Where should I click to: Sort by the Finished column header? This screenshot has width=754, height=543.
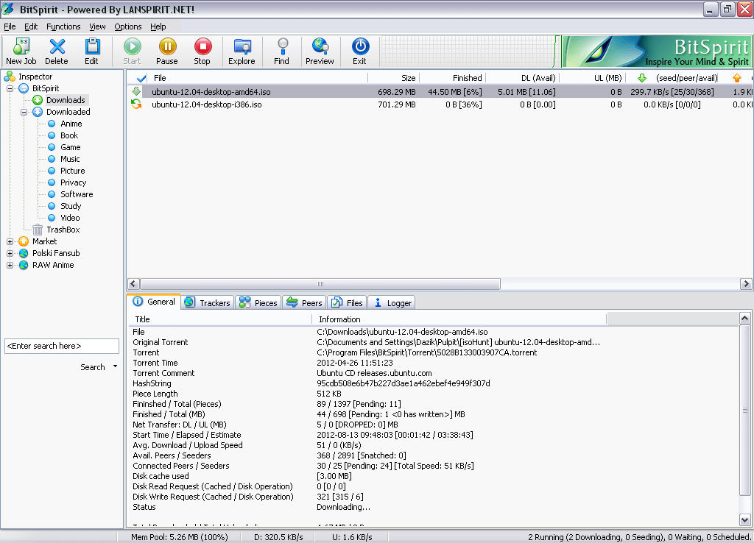point(453,78)
